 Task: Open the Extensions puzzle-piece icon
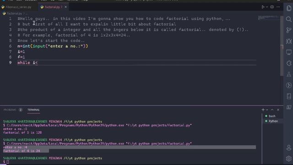[x=289, y=63]
